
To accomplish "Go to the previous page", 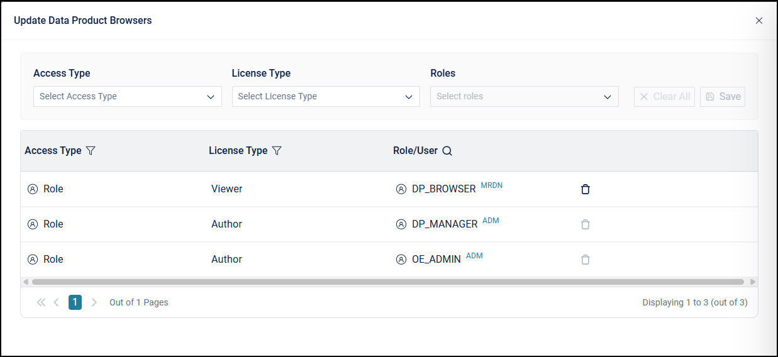I will (x=56, y=302).
